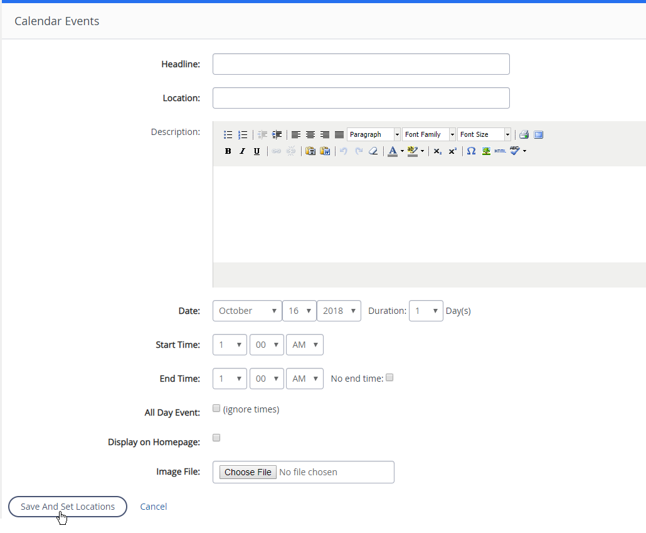The image size is (646, 533).
Task: Check the All Day Event box
Action: point(216,409)
